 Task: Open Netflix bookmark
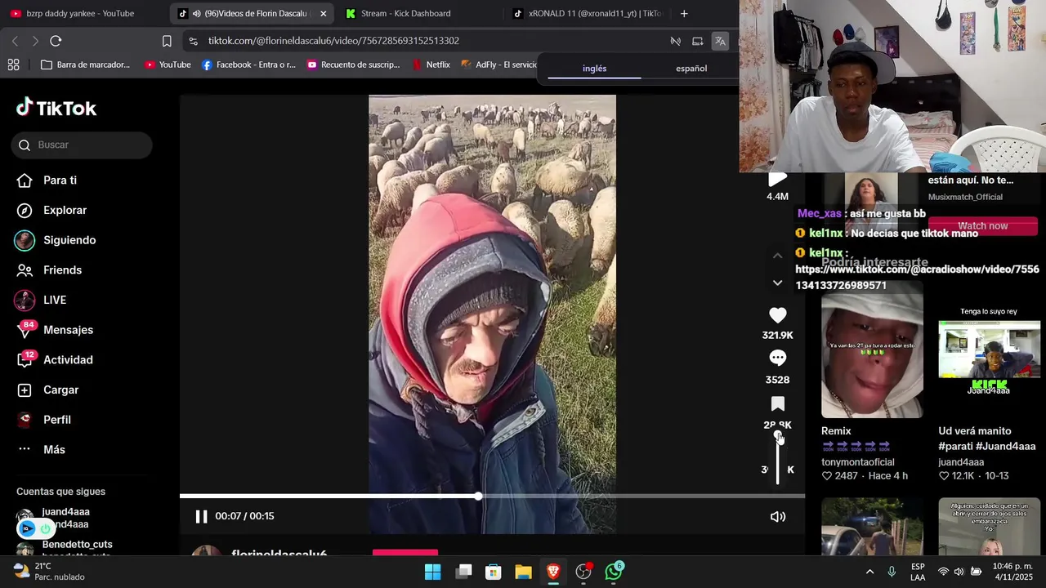pyautogui.click(x=431, y=65)
